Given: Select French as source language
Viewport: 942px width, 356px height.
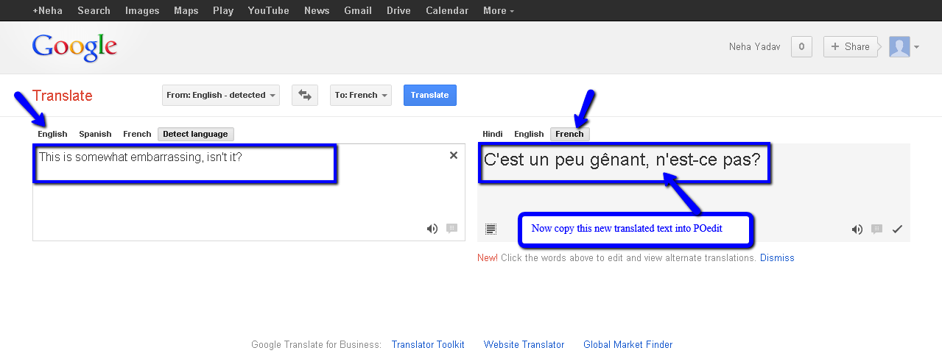Looking at the screenshot, I should [x=137, y=134].
